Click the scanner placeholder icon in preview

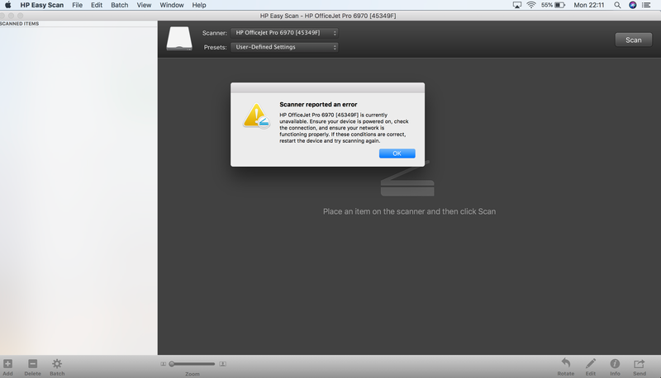coord(407,178)
